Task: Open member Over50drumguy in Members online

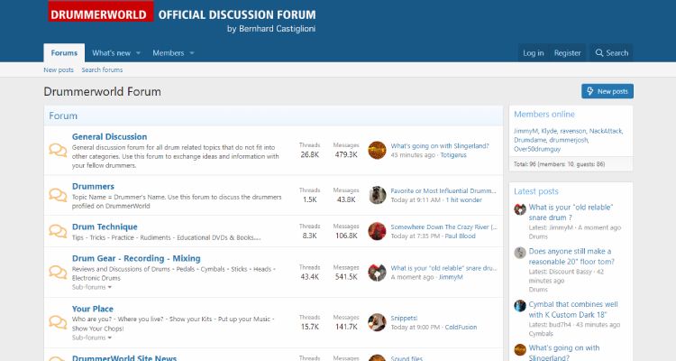Action: click(537, 149)
